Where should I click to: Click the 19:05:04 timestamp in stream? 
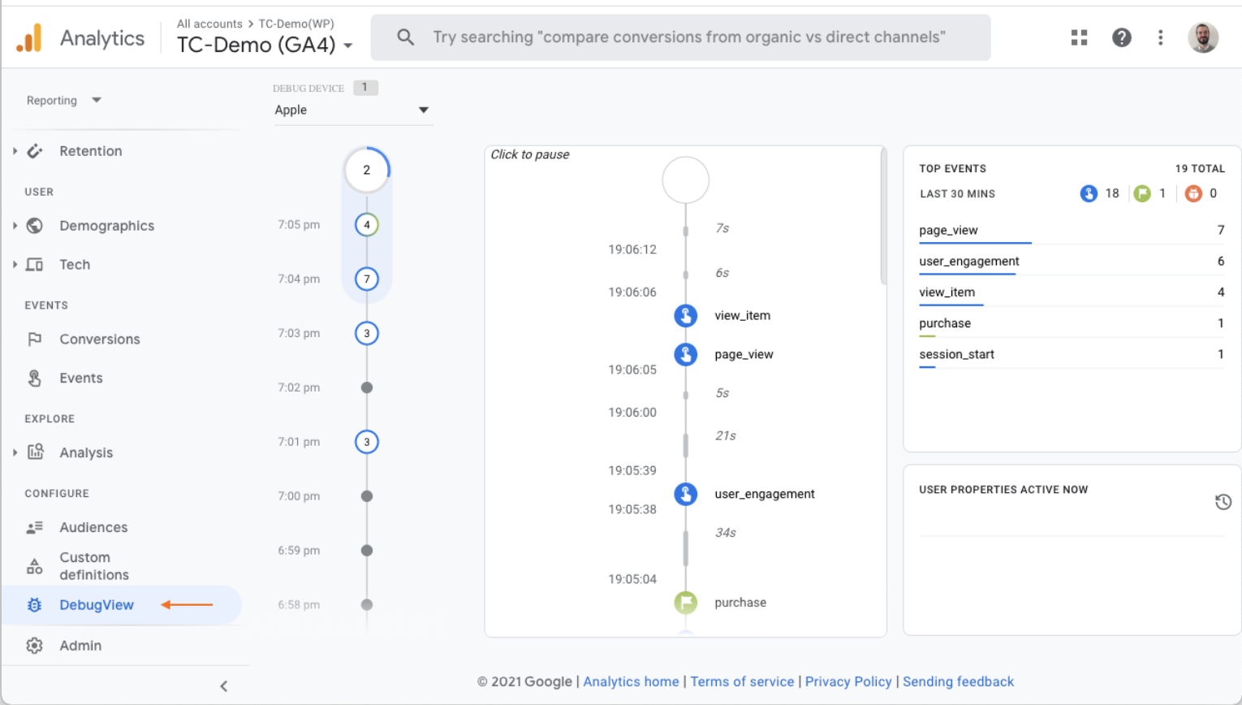pos(632,579)
